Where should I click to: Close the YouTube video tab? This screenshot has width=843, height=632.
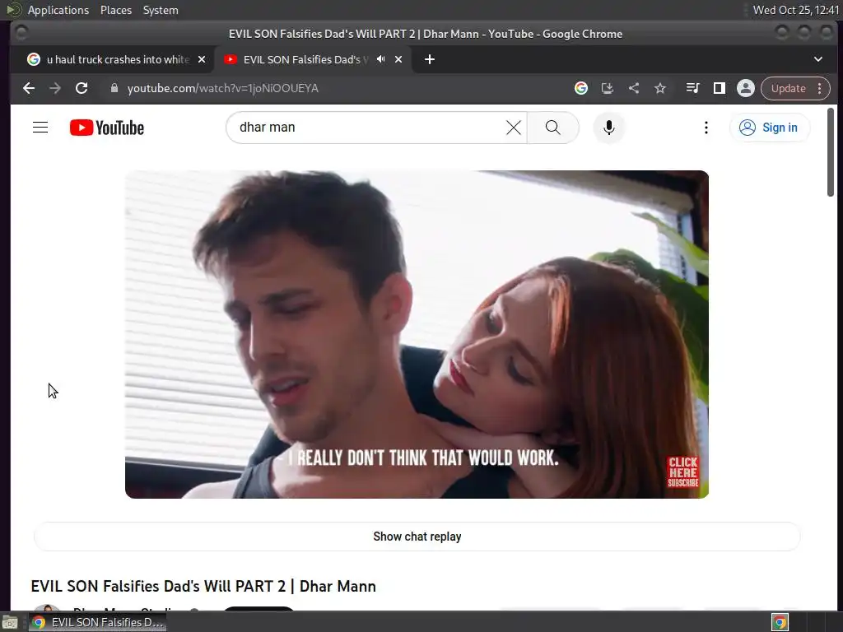398,59
